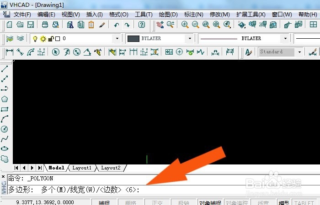The height and width of the screenshot is (205, 320).
Task: Select the Revision Cloud tool
Action: click(x=5, y=159)
